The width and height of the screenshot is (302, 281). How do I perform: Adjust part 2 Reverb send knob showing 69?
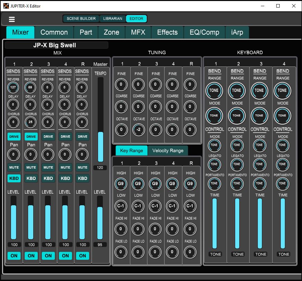pyautogui.click(x=30, y=87)
